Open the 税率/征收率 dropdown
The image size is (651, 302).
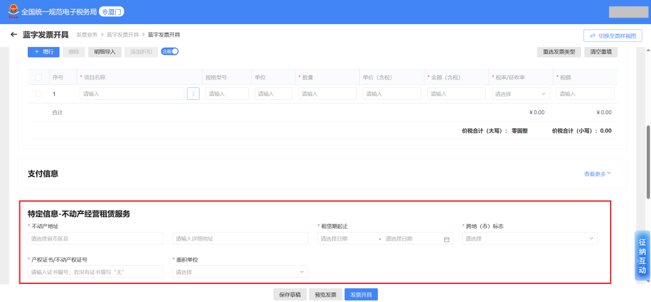pyautogui.click(x=521, y=94)
